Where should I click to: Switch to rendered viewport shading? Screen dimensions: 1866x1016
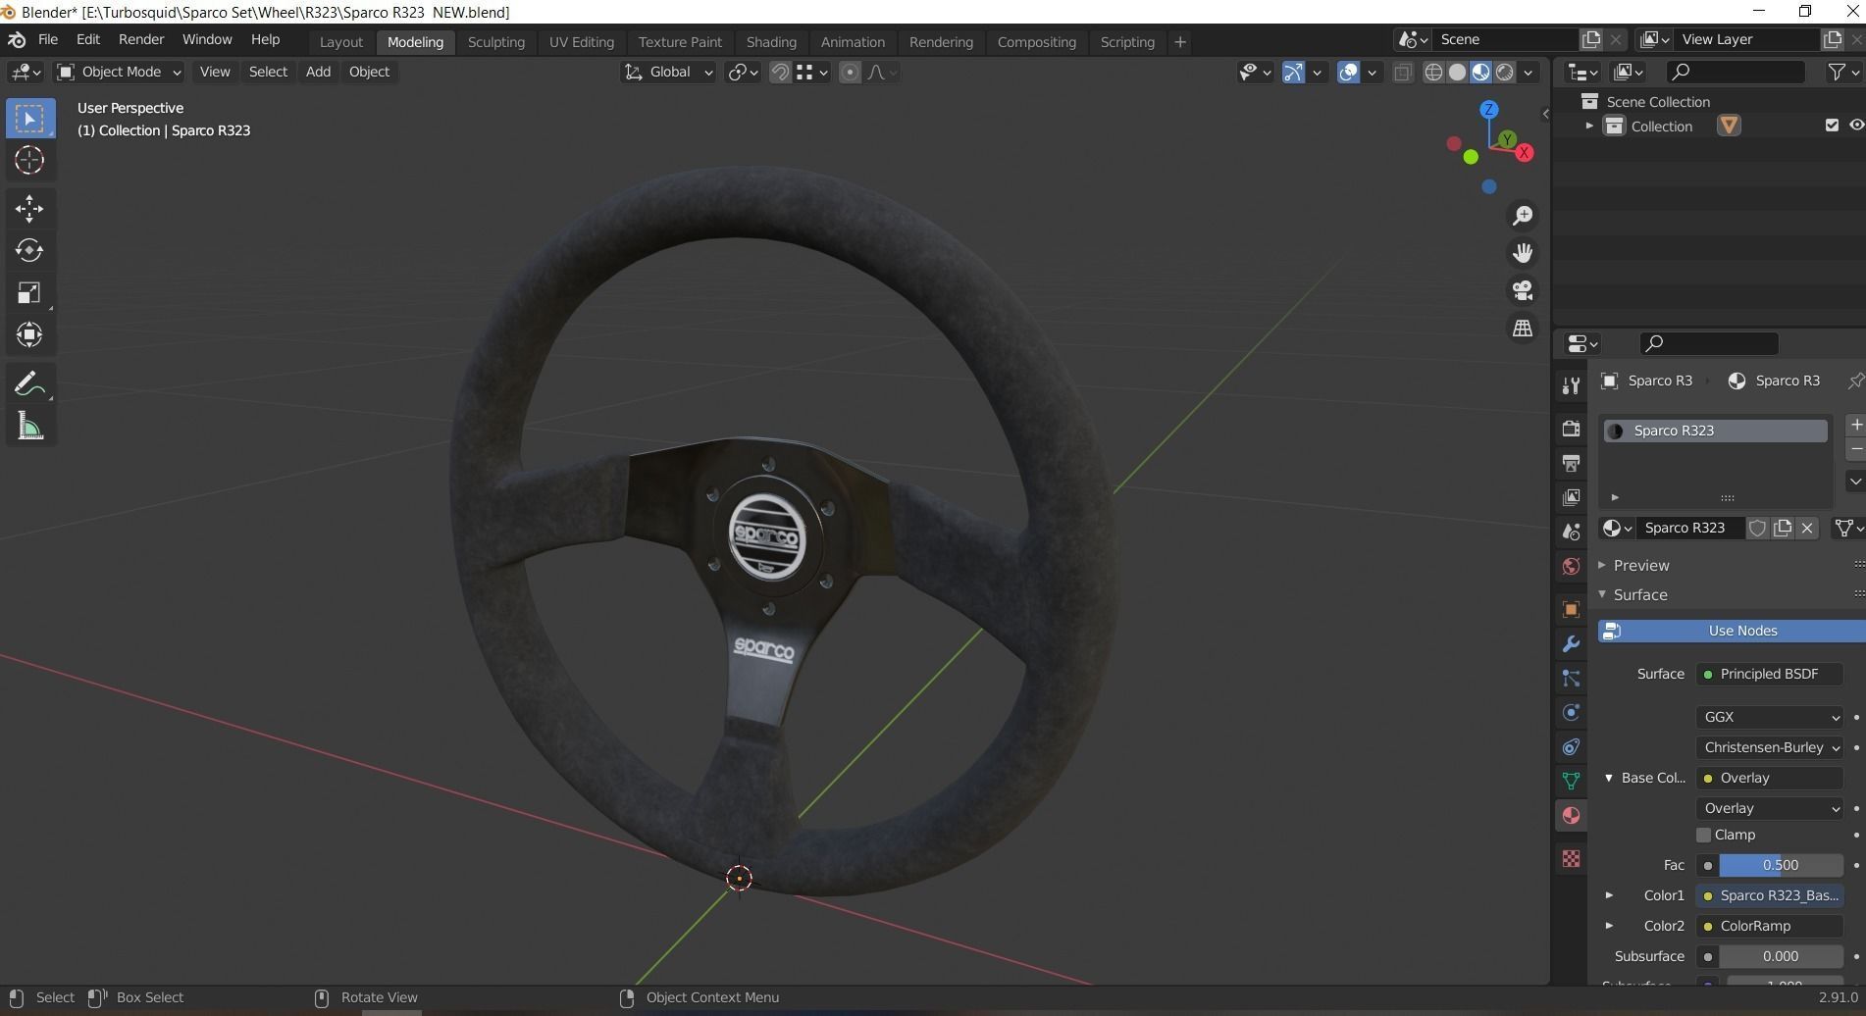click(1504, 72)
